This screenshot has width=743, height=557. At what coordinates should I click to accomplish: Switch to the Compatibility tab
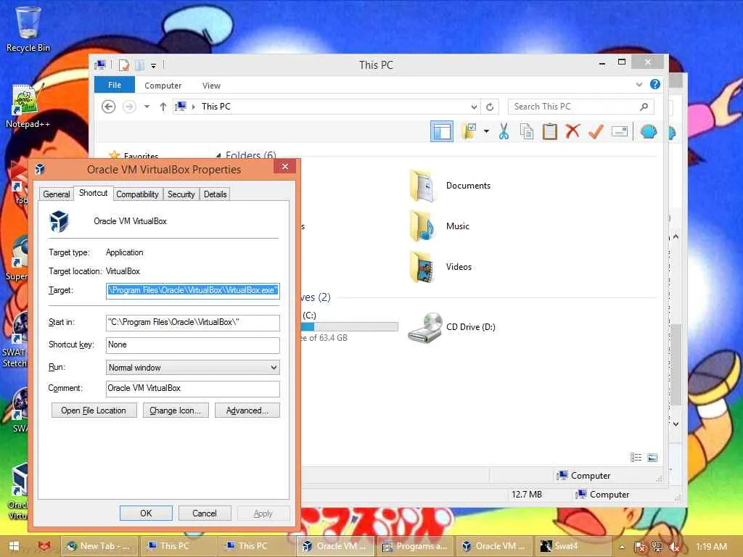(137, 194)
